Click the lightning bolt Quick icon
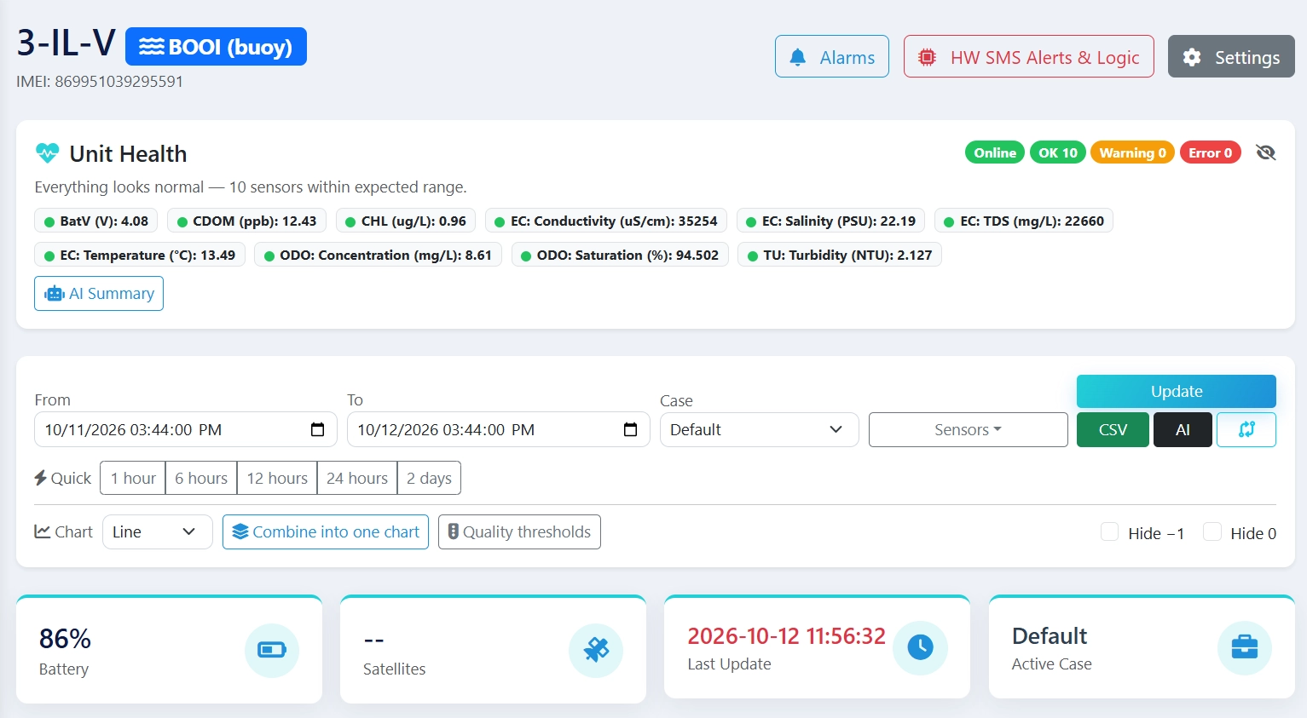Viewport: 1307px width, 718px height. tap(40, 478)
